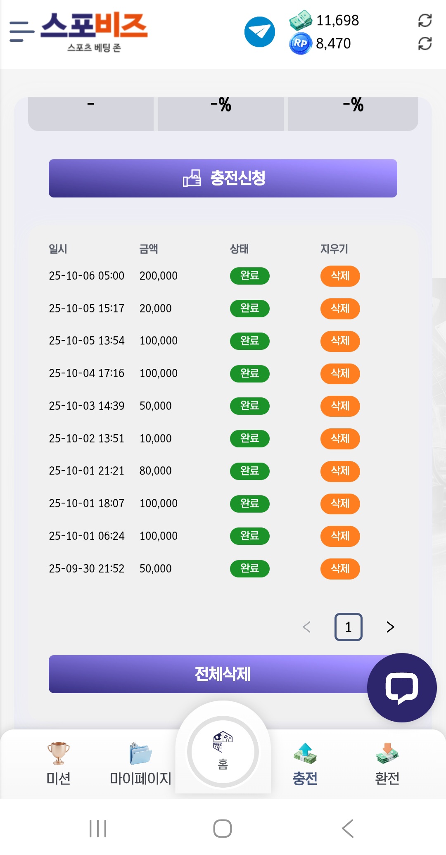Refresh the RP points balance 8,470
This screenshot has width=446, height=855.
(425, 43)
